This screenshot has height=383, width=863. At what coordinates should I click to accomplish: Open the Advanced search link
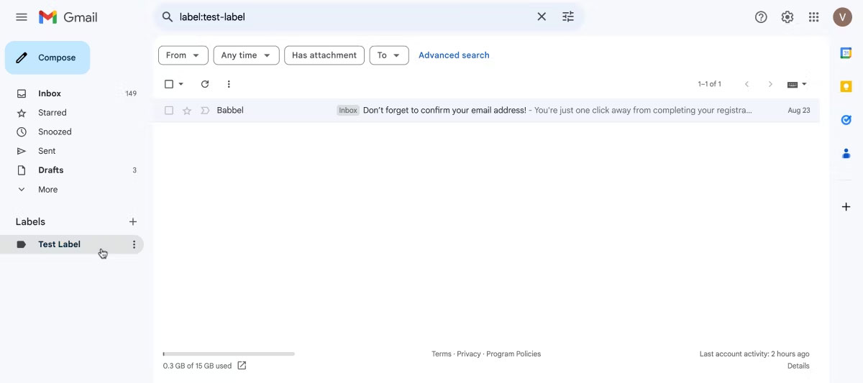pos(454,55)
